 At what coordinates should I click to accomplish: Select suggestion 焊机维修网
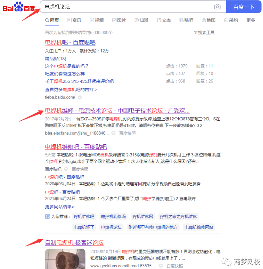(143, 217)
